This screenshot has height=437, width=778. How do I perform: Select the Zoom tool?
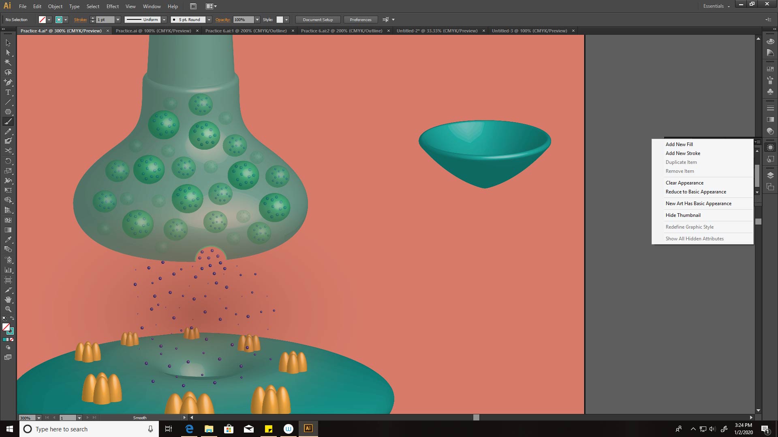(x=8, y=309)
